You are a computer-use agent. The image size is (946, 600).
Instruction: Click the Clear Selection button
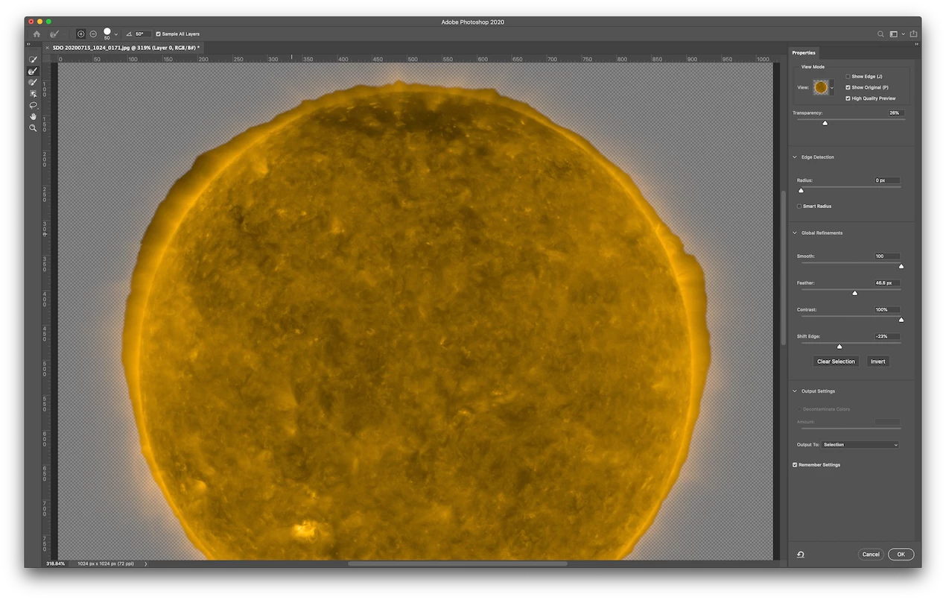click(x=836, y=361)
